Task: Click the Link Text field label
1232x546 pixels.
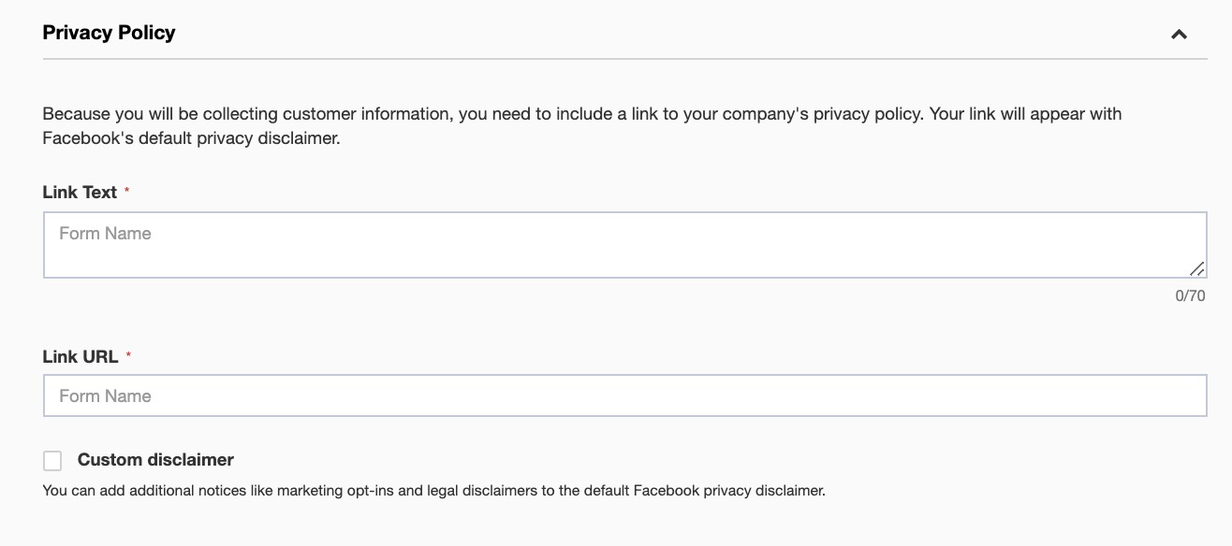Action: coord(80,193)
